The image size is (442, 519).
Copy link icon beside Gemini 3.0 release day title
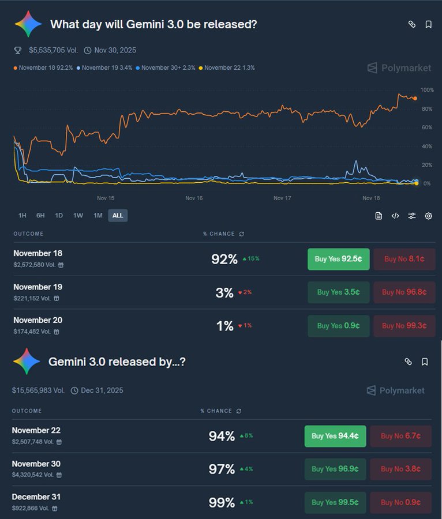coord(411,24)
